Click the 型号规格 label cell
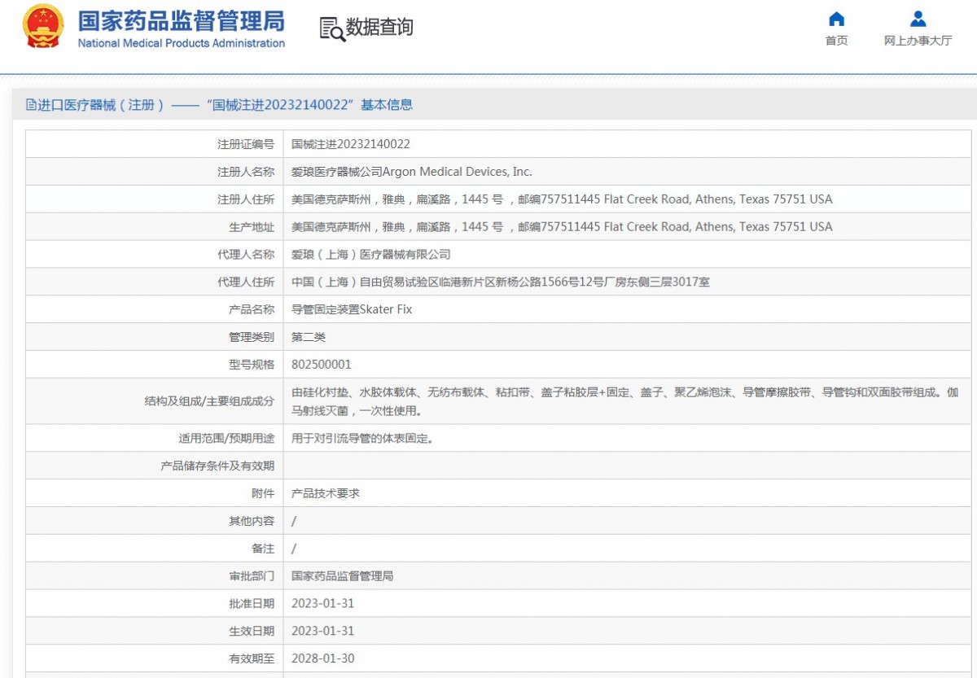Image resolution: width=977 pixels, height=678 pixels. (x=155, y=365)
